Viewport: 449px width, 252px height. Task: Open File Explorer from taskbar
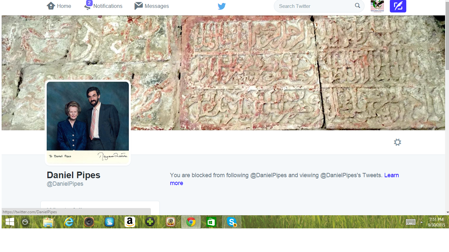[x=48, y=222]
